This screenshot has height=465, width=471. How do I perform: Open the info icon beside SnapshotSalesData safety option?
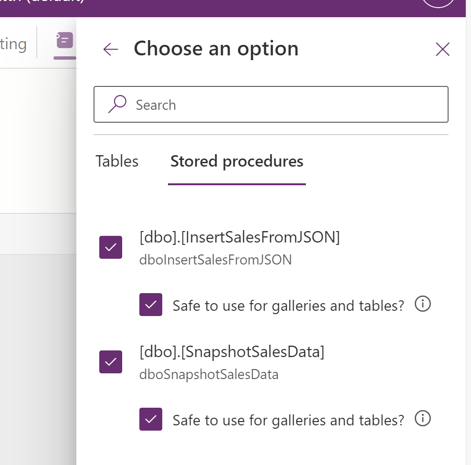pyautogui.click(x=423, y=419)
